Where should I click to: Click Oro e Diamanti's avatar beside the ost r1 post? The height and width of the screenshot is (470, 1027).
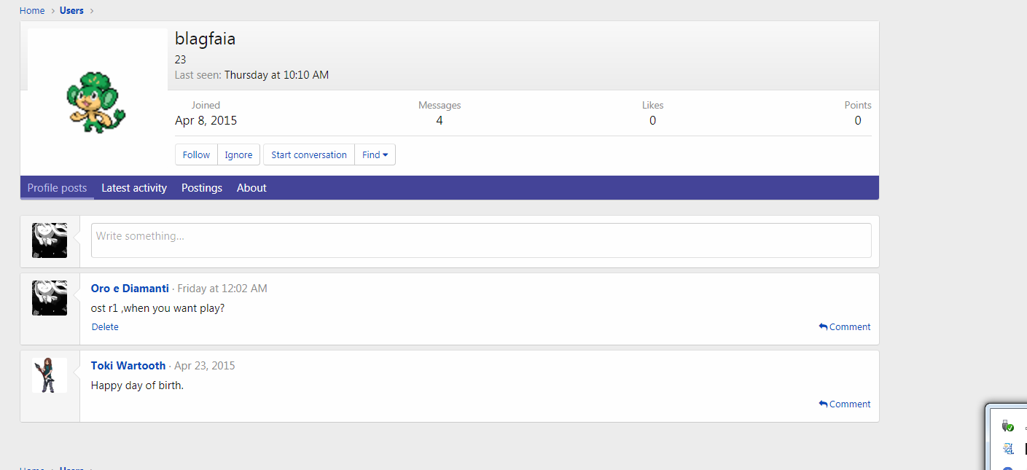pos(50,298)
